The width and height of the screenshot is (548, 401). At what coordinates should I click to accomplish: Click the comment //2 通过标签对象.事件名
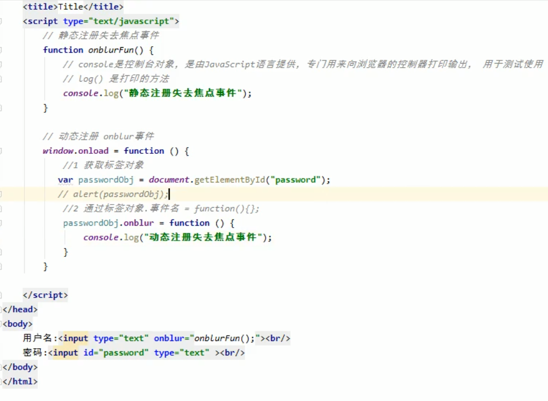click(x=161, y=209)
